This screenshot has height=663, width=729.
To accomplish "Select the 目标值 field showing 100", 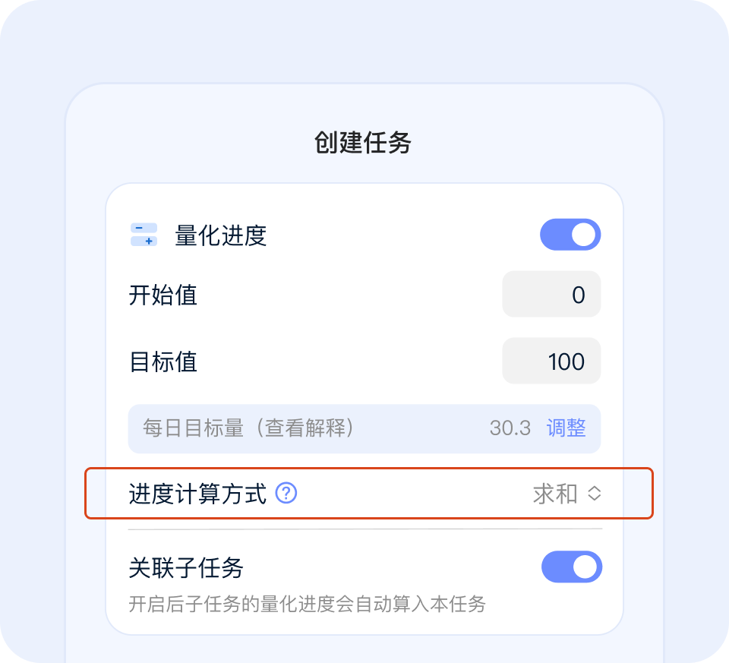I will point(551,361).
